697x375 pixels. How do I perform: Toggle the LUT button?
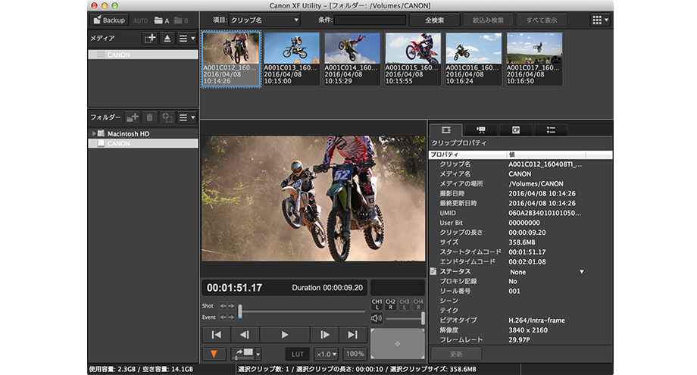click(298, 354)
